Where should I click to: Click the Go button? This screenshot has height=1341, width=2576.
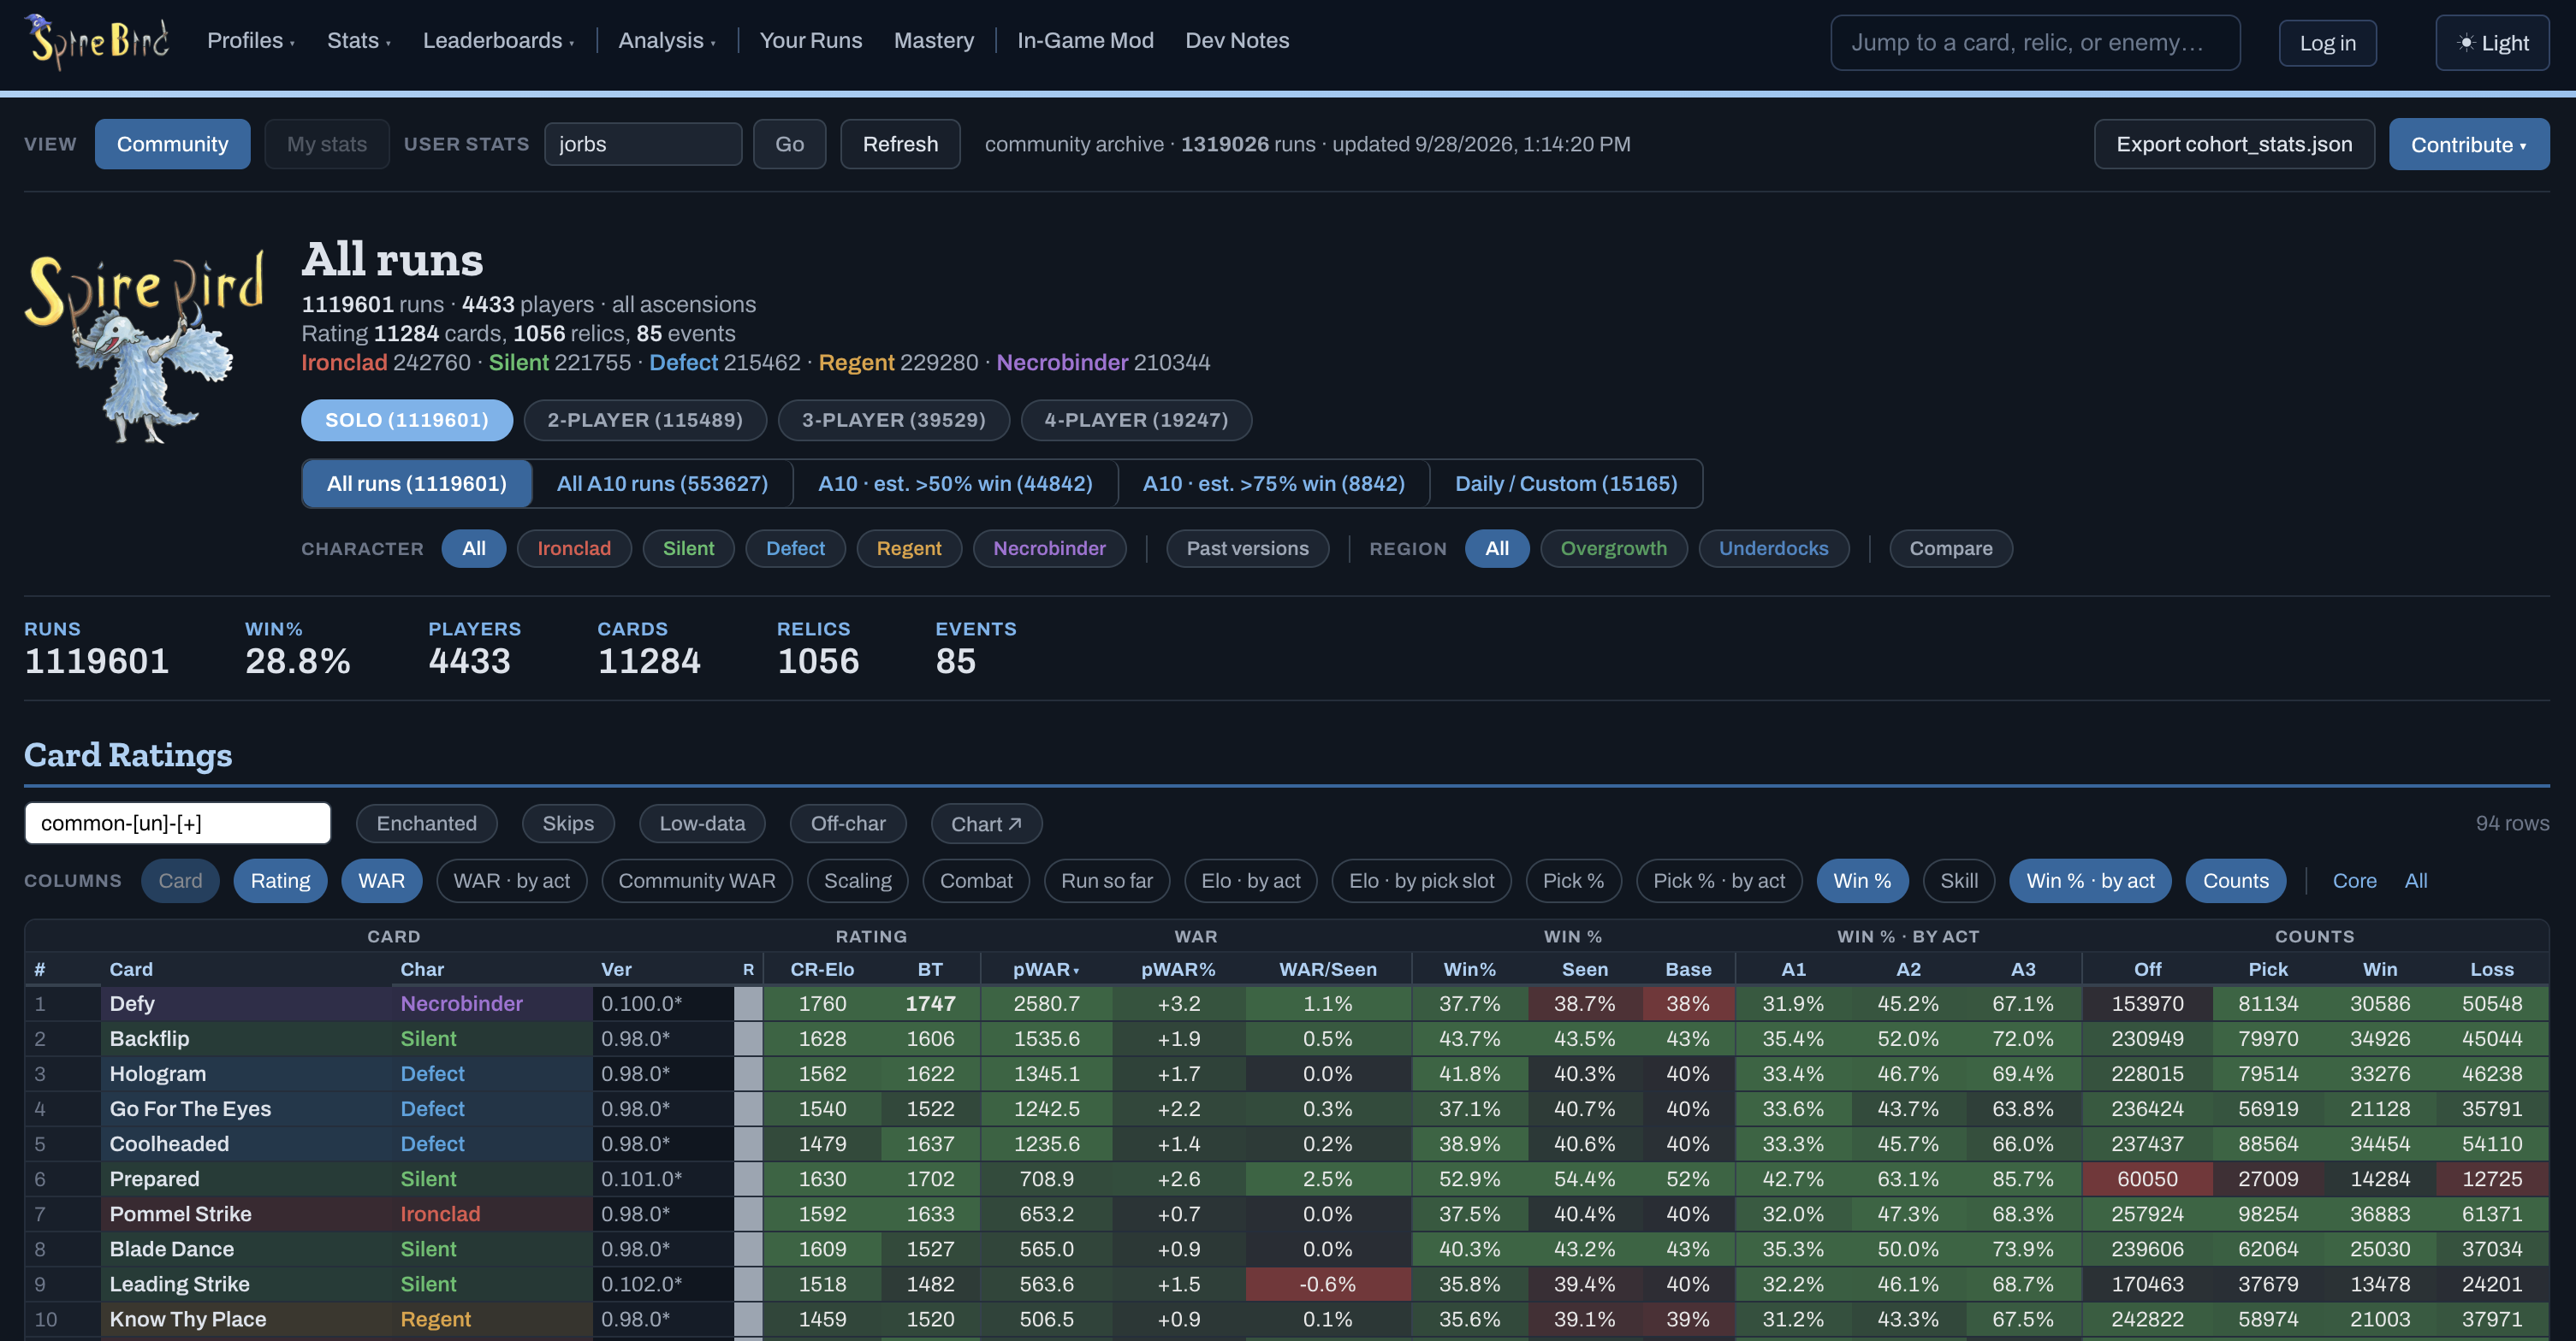pyautogui.click(x=789, y=144)
